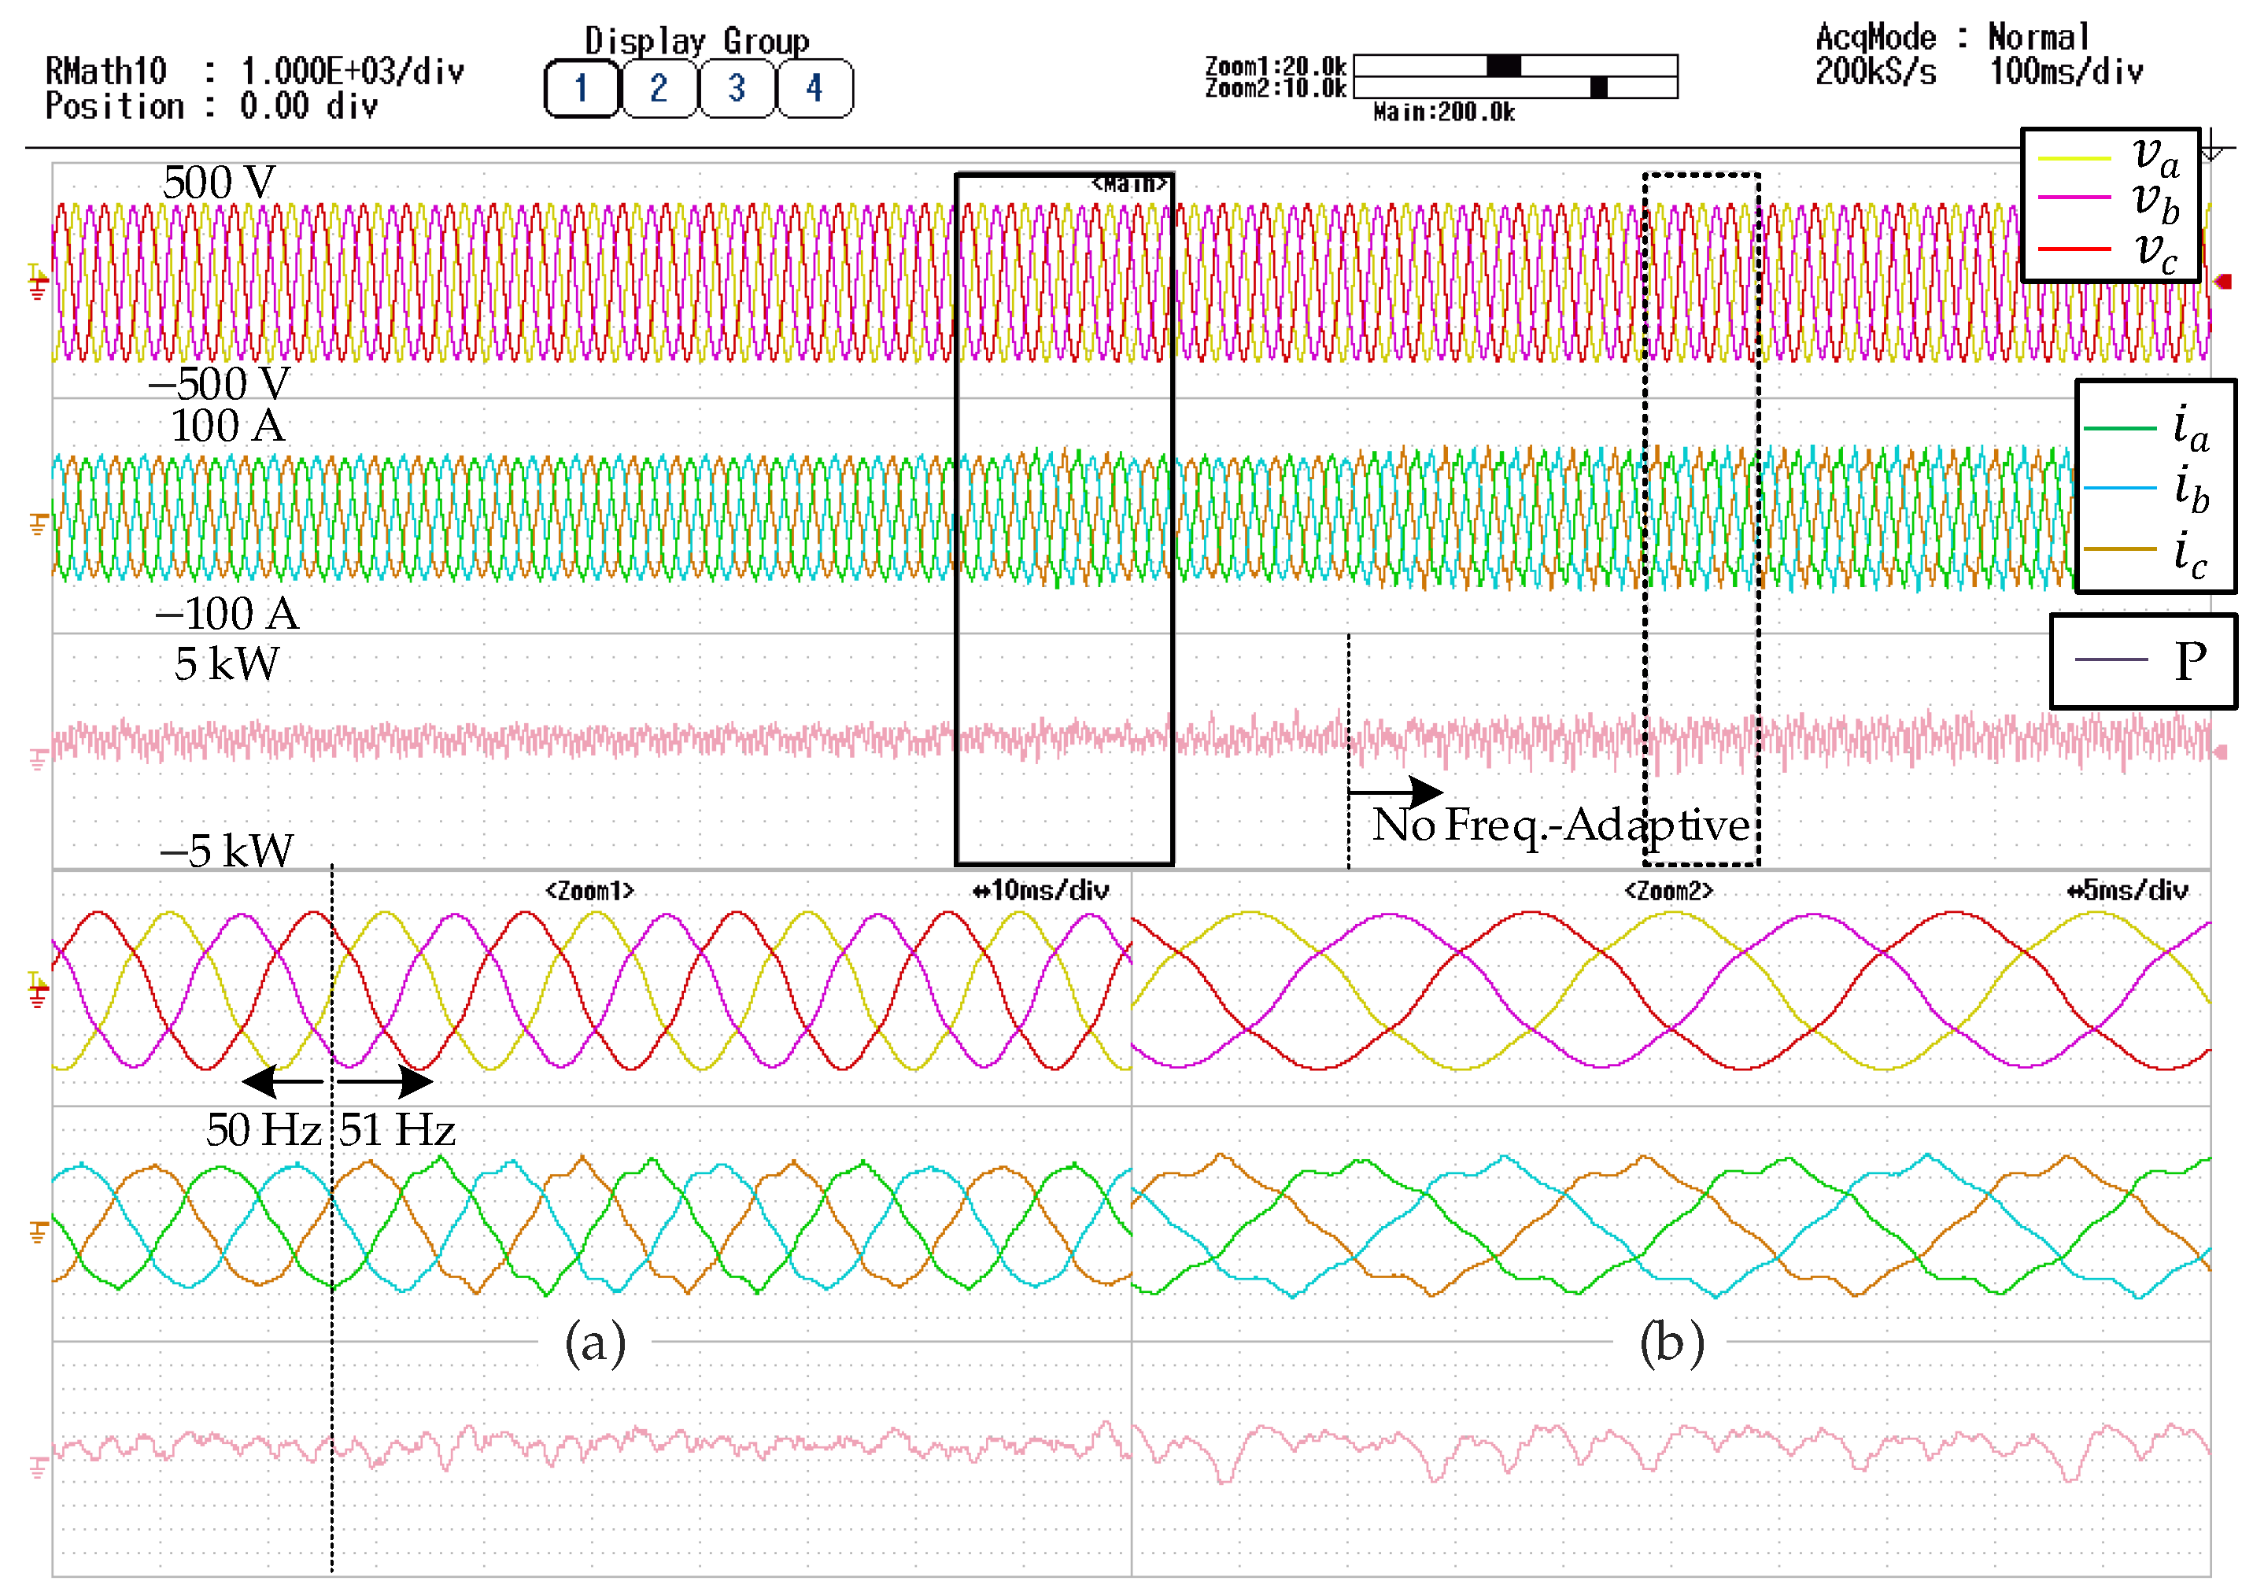Select Display Group 2 button
This screenshot has height=1592, width=2253.
pyautogui.click(x=659, y=88)
